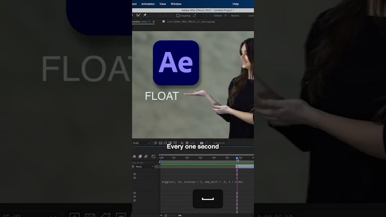The width and height of the screenshot is (386, 217).
Task: Select the Roto Brush tool
Action: click(138, 15)
